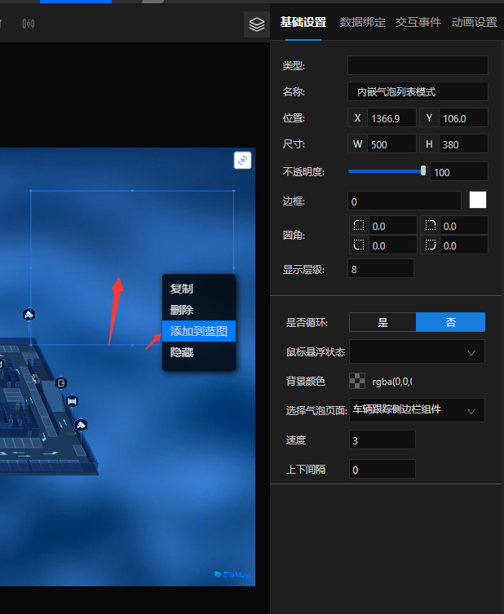Switch to the 数据绑定 tab
504x614 pixels.
pos(363,22)
